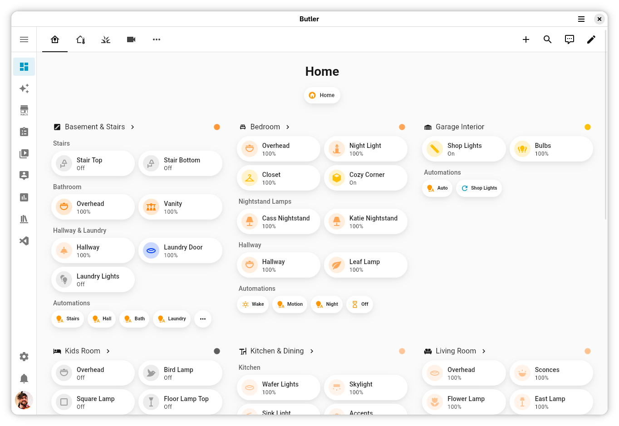The height and width of the screenshot is (426, 619).
Task: Expand the Basement & Stairs chevron
Action: pos(133,127)
